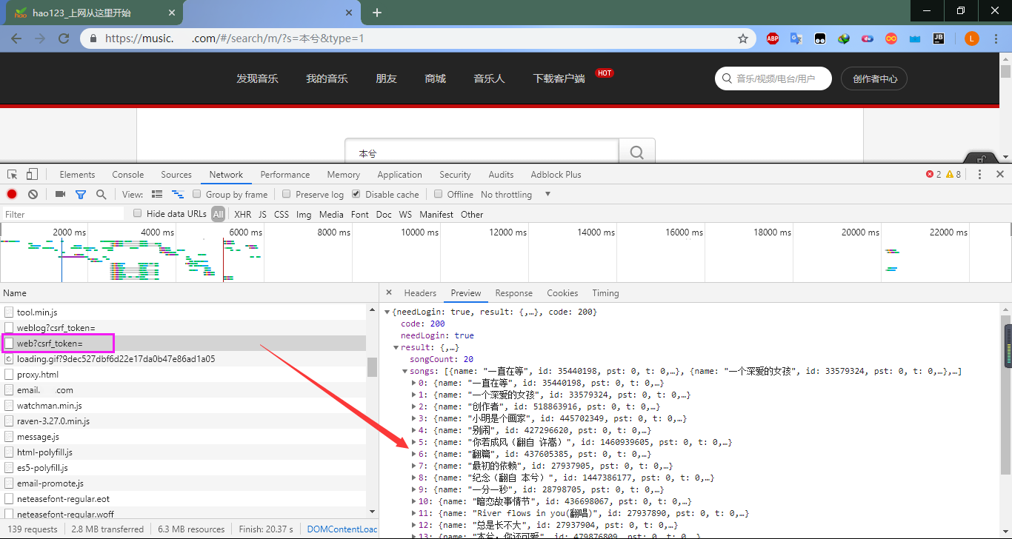Click the network Filter text field
1012x539 pixels.
[63, 214]
